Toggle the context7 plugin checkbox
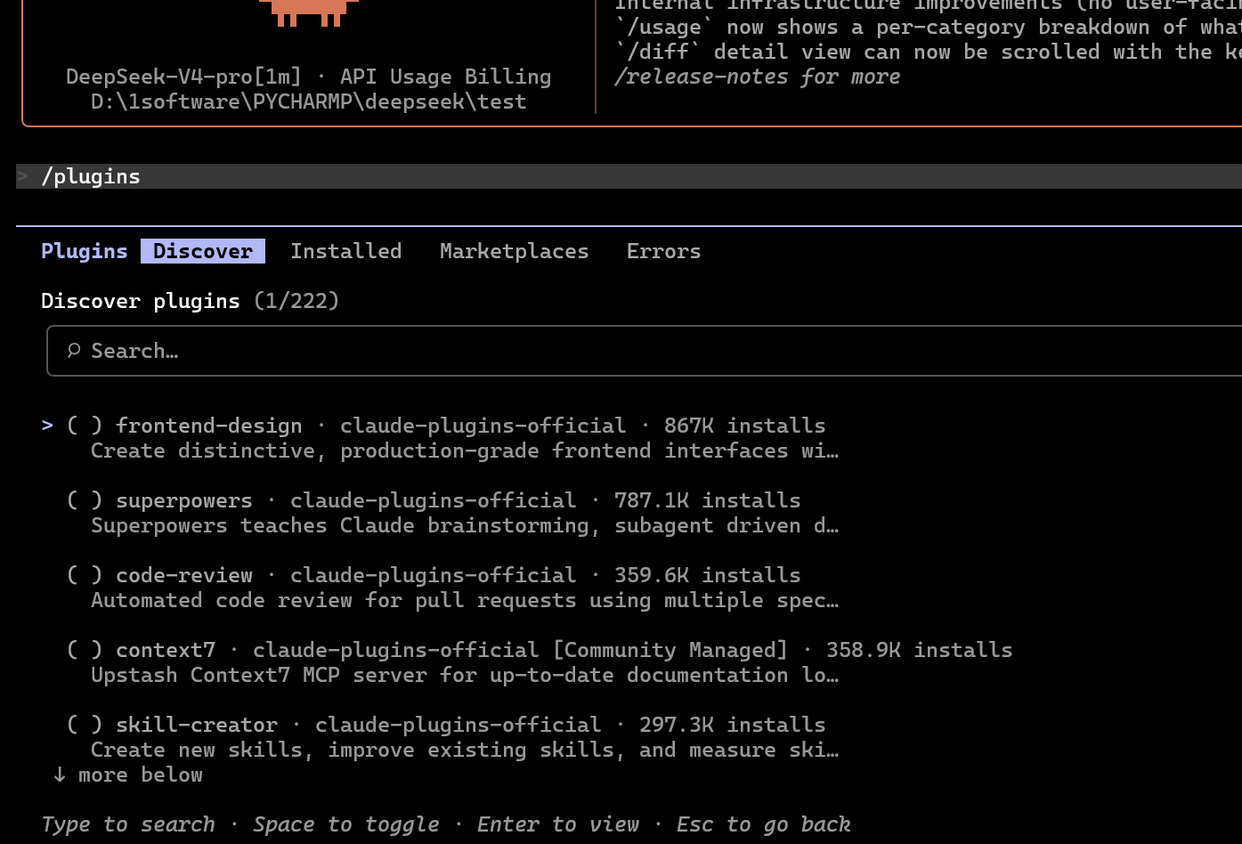 tap(85, 650)
